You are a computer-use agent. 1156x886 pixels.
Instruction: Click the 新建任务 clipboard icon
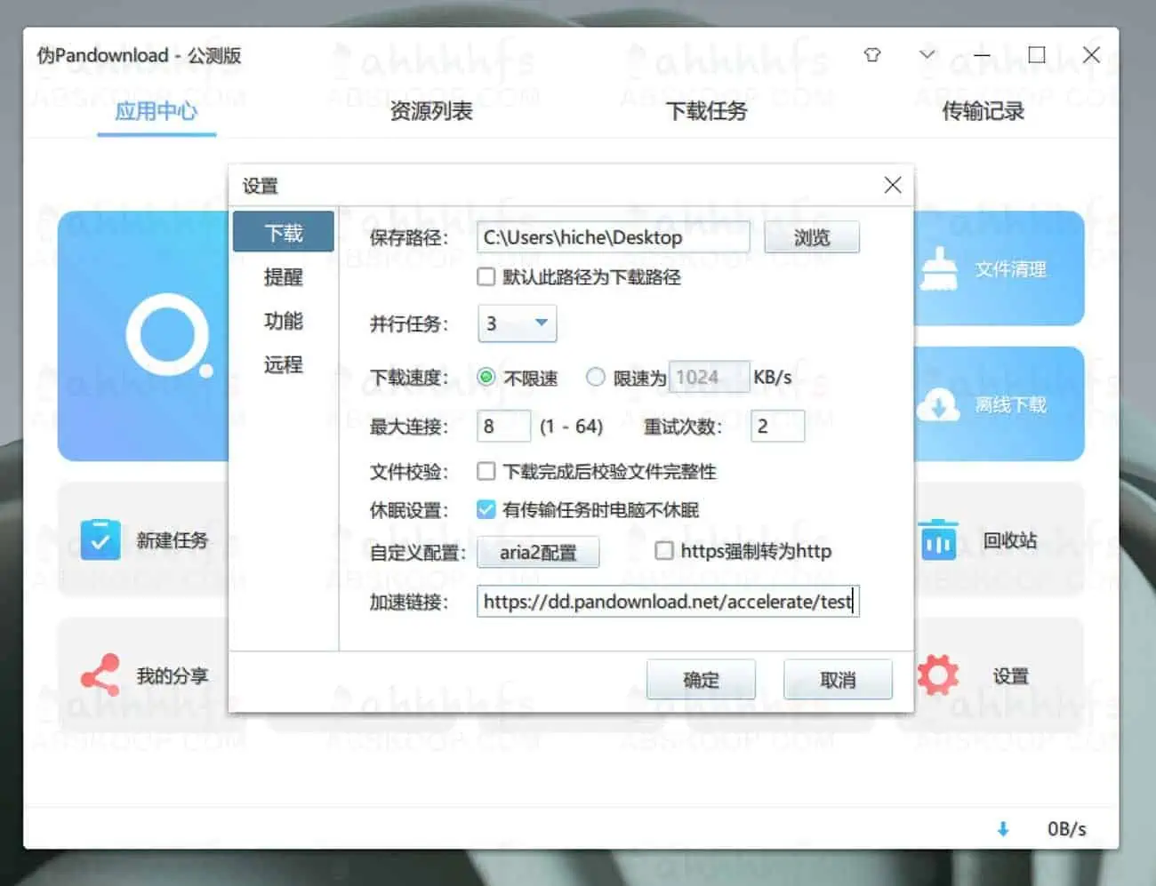point(100,539)
